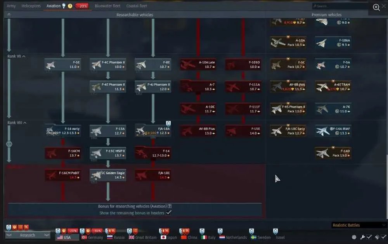
Task: Click the shield badge above Sweden
Action: tap(252, 231)
